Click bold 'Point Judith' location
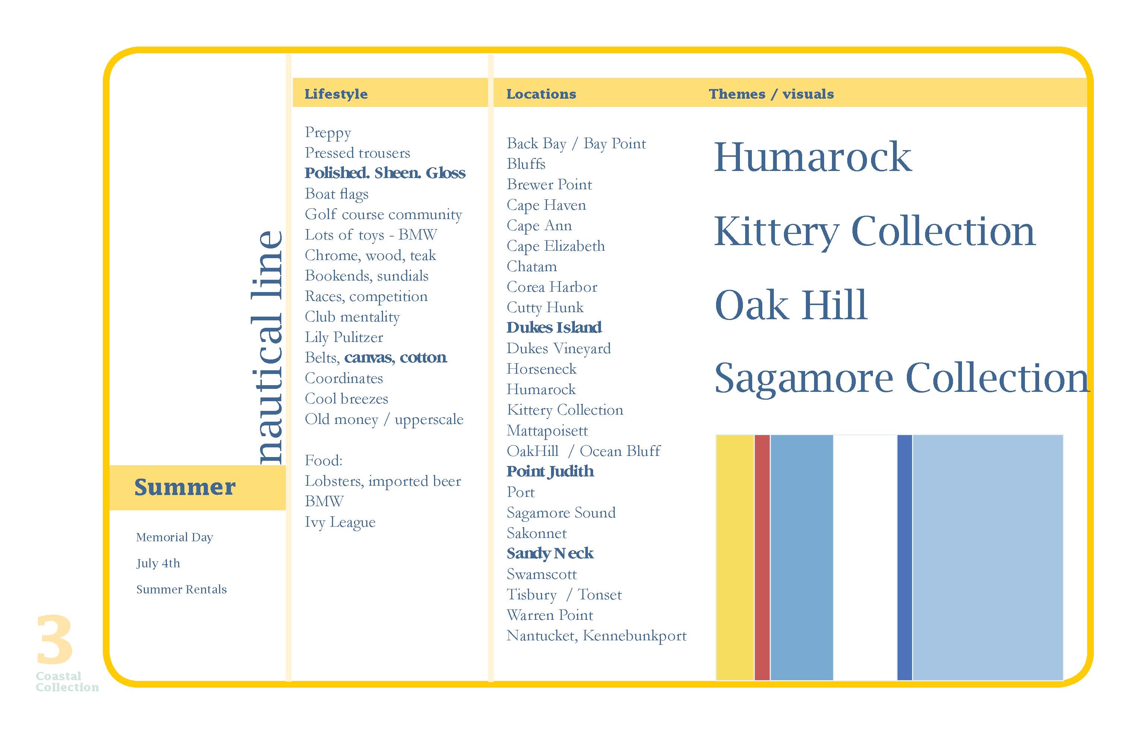The height and width of the screenshot is (745, 1130). (550, 472)
